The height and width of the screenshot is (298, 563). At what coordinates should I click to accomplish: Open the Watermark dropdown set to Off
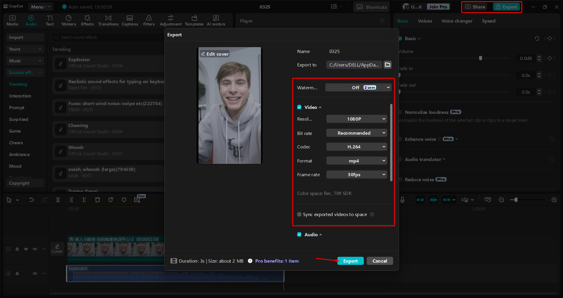point(358,87)
